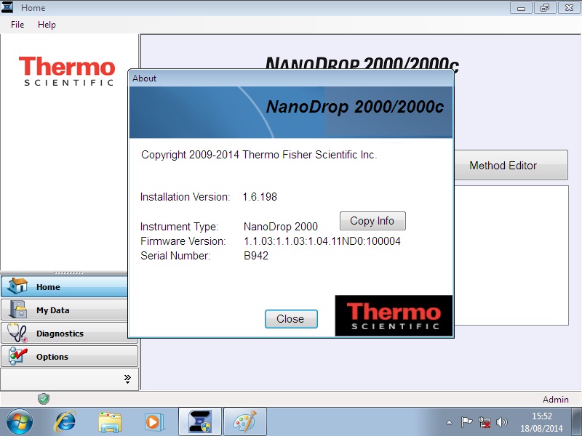The image size is (582, 436).
Task: Click the green shield status icon
Action: point(44,399)
